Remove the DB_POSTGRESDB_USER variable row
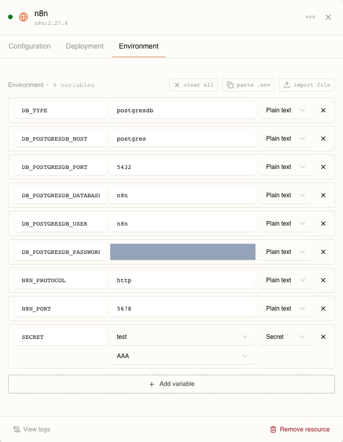Viewport: 343px width, 442px height. (323, 224)
